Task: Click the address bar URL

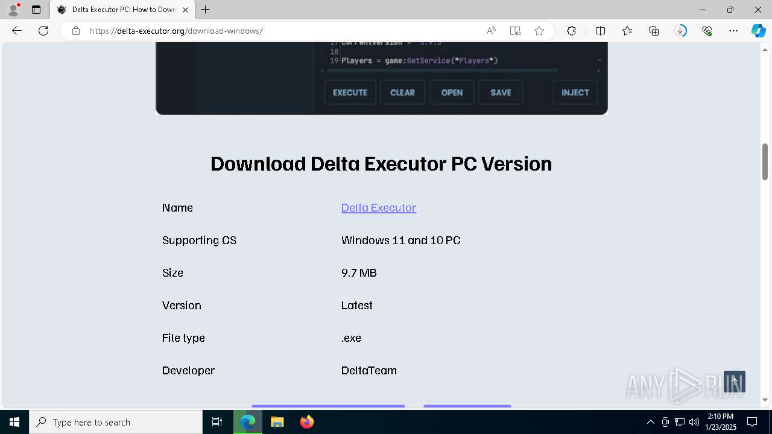Action: [176, 31]
